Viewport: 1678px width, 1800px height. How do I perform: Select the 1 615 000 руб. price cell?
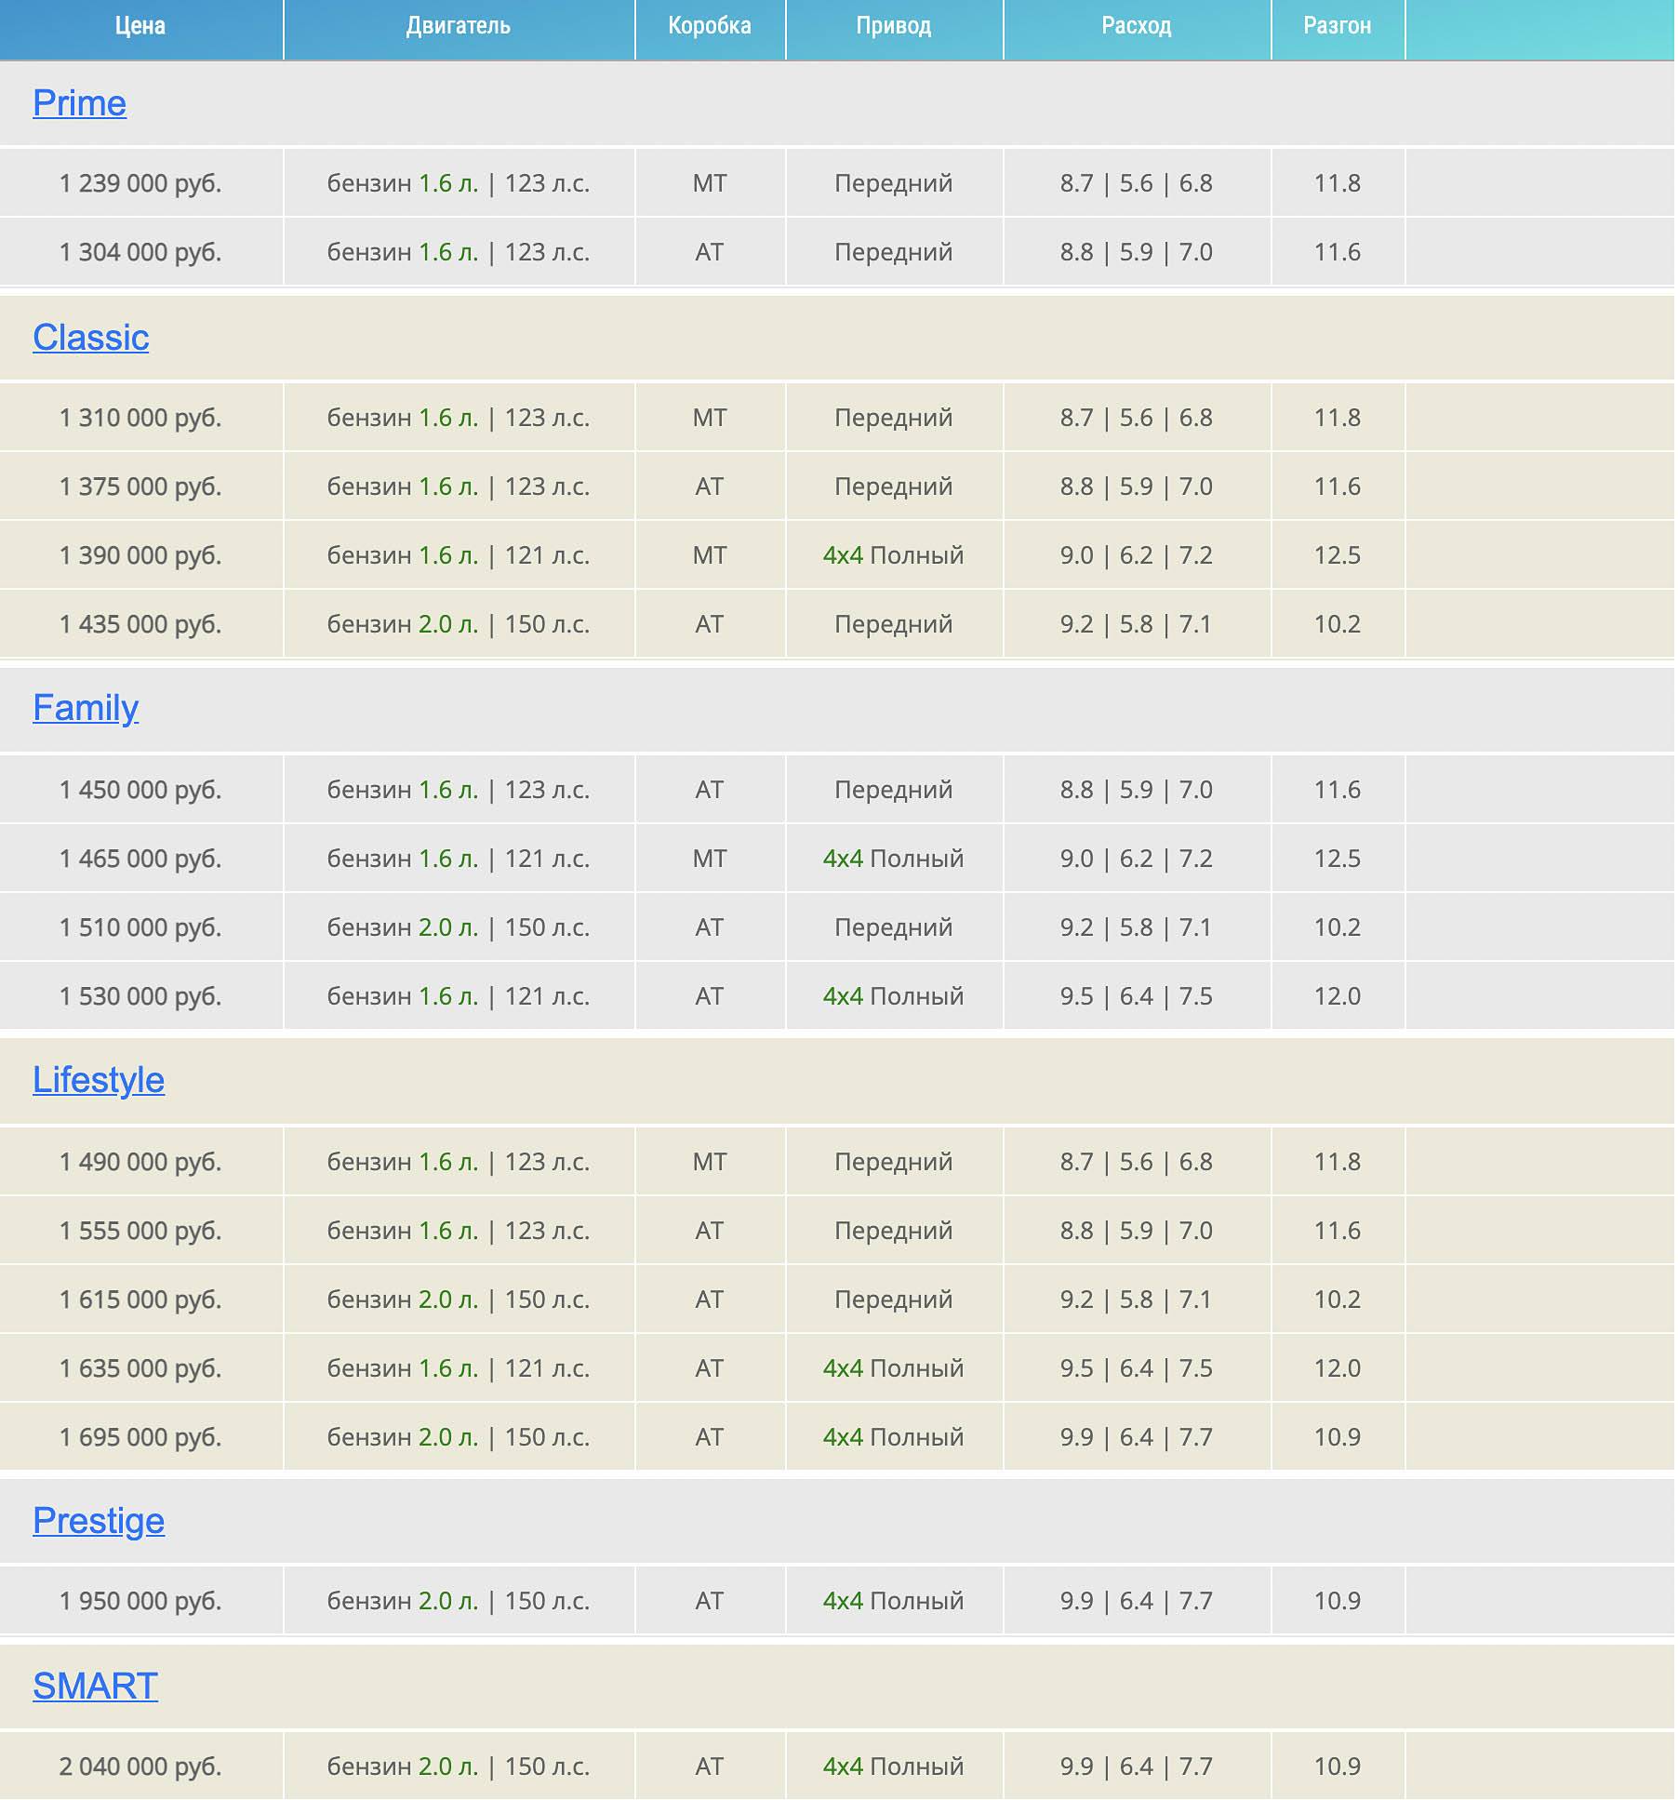click(x=140, y=1300)
